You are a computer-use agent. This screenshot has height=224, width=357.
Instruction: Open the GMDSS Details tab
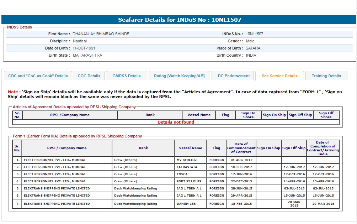click(127, 76)
